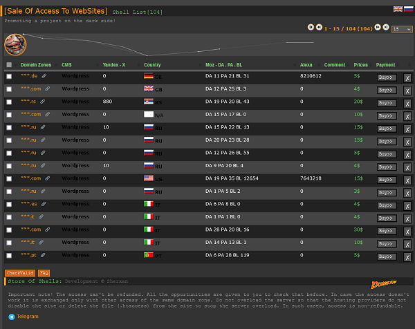
Task: Click the Shell List[104] heading link
Action: (x=138, y=12)
